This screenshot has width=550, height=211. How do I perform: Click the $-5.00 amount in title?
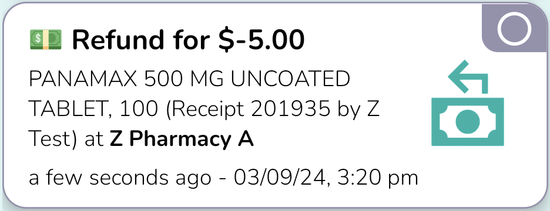point(261,39)
